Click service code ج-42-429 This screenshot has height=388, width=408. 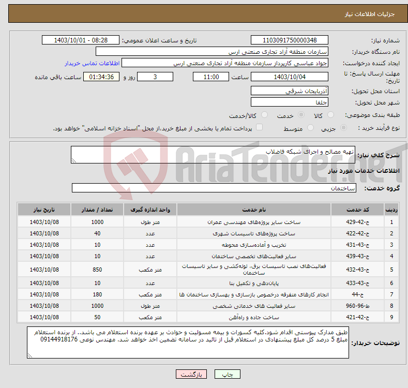(357, 222)
